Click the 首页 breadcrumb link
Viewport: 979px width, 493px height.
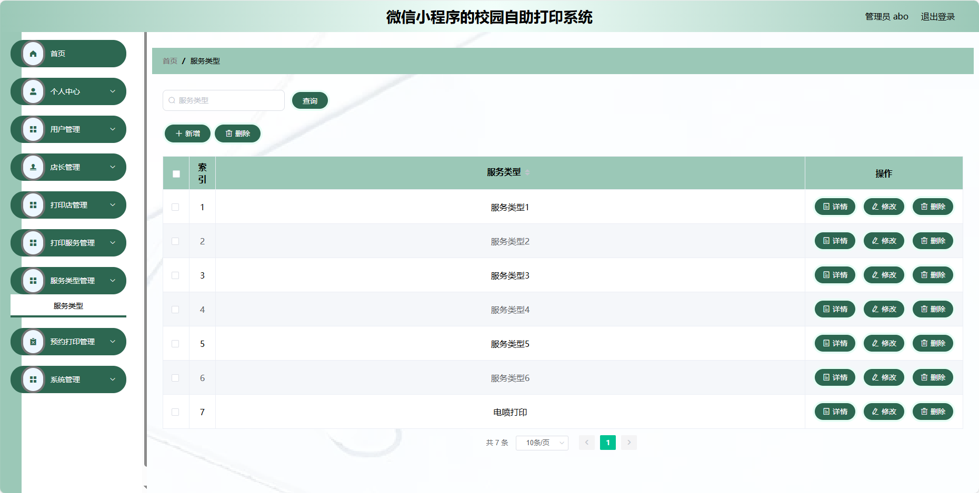[x=170, y=61]
